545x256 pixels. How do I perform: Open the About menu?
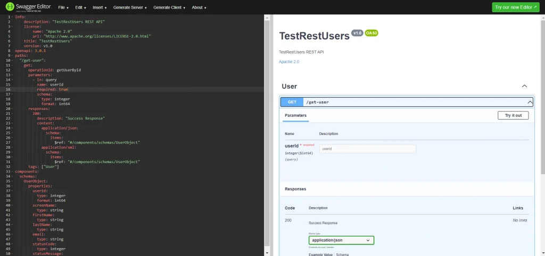click(199, 7)
